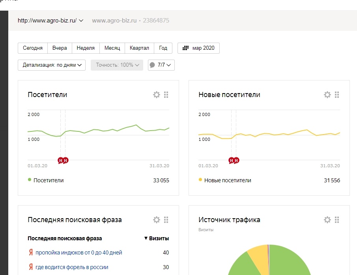Viewport: 357px width, 275px height.
Task: Expand the http://www.agro-biz.ru/ site selector
Action: pyautogui.click(x=50, y=21)
